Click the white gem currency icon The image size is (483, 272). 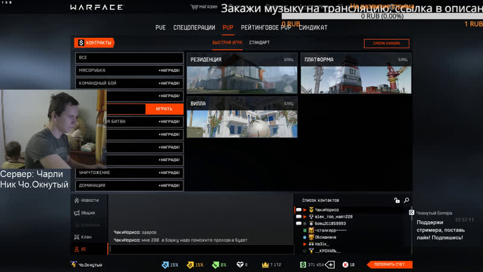pos(240,265)
